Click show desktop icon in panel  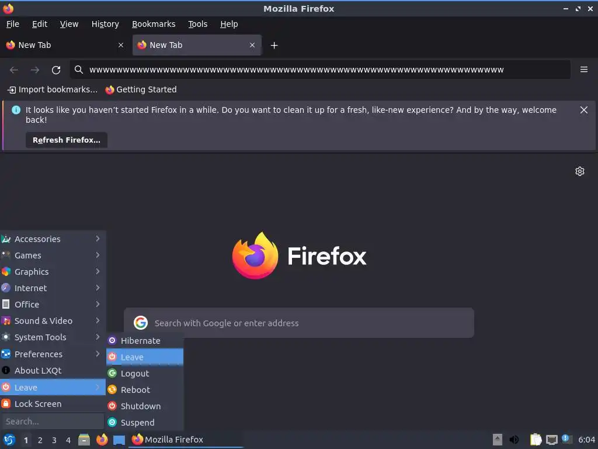point(119,440)
